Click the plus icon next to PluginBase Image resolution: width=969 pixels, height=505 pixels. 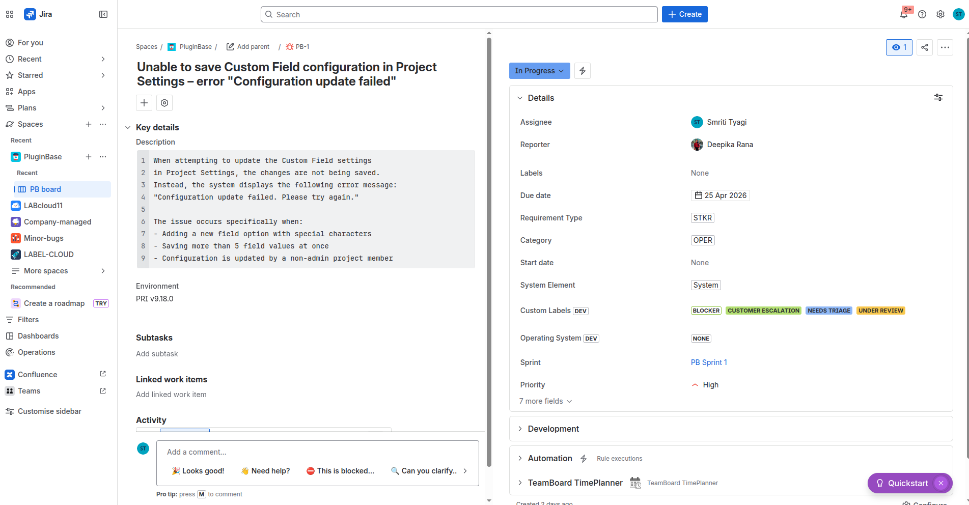pyautogui.click(x=89, y=157)
